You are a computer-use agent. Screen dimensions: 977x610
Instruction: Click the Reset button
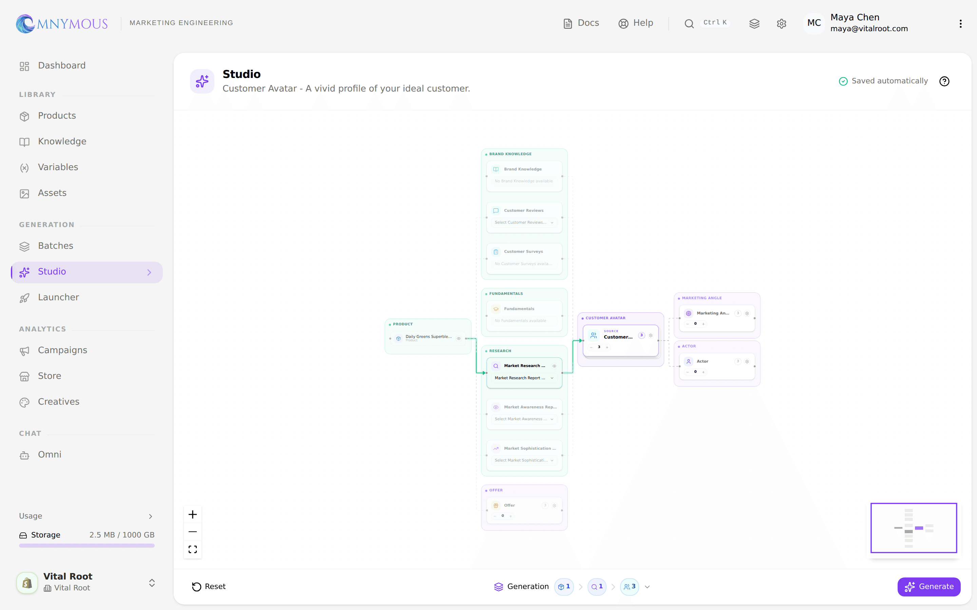click(209, 587)
